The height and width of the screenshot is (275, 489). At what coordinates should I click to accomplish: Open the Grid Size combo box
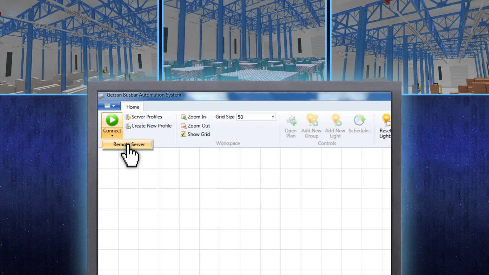click(x=273, y=117)
